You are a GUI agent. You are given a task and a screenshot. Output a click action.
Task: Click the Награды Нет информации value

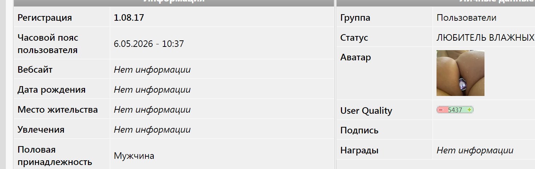[475, 150]
